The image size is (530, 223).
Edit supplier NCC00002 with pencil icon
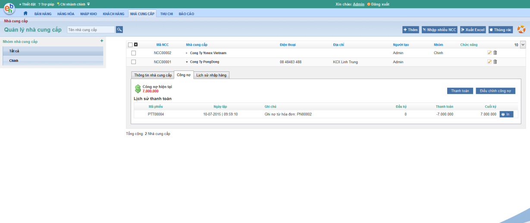tap(489, 53)
